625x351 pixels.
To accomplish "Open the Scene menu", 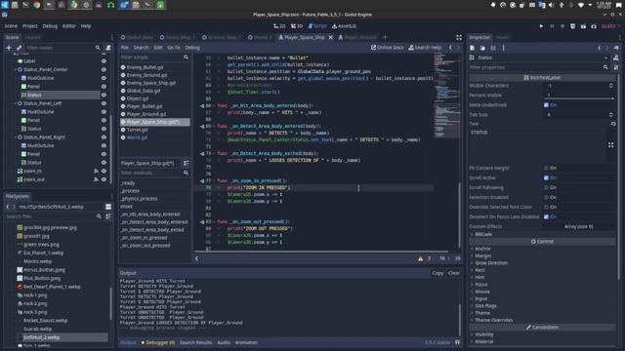I will coord(11,26).
